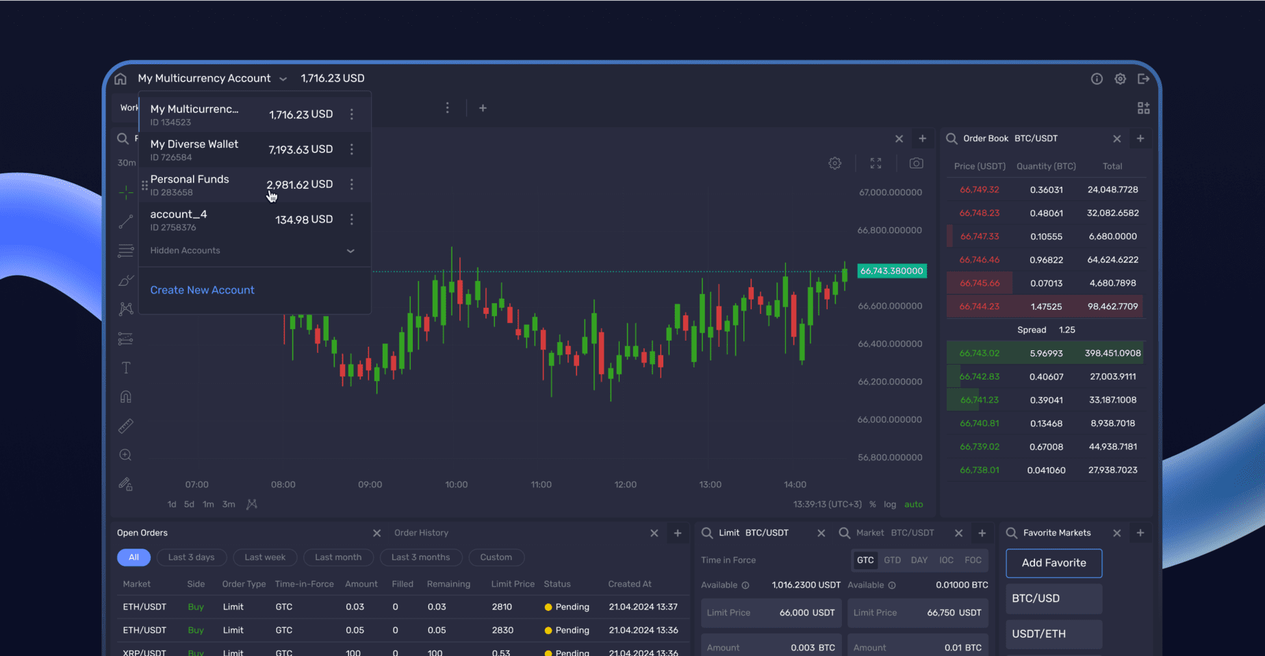Switch to the Last 3 months orders filter

tap(421, 557)
